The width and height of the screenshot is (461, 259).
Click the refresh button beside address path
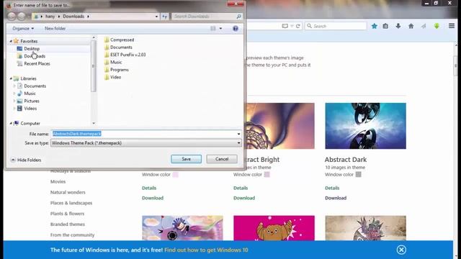pyautogui.click(x=165, y=17)
